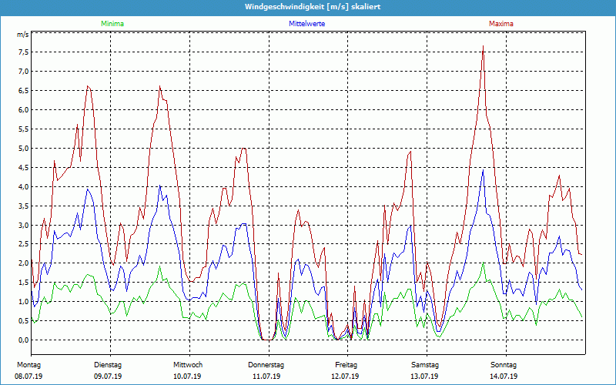Click the Donnerstag day label
The width and height of the screenshot is (616, 385).
click(x=266, y=365)
